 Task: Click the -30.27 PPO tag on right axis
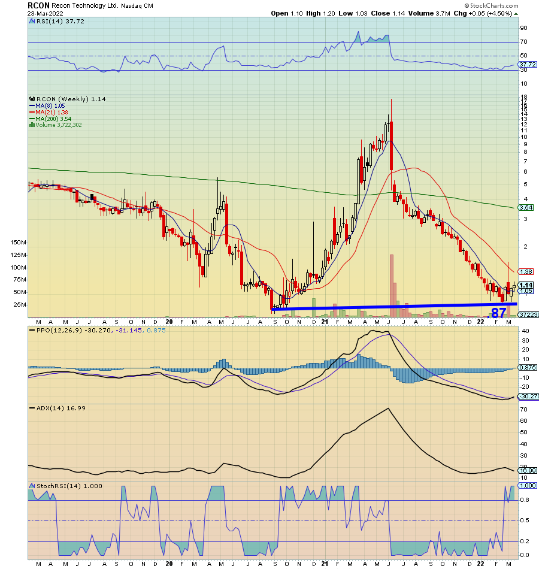coord(528,397)
